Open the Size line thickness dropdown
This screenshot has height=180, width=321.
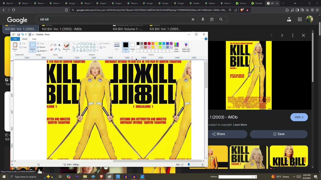(x=117, y=47)
